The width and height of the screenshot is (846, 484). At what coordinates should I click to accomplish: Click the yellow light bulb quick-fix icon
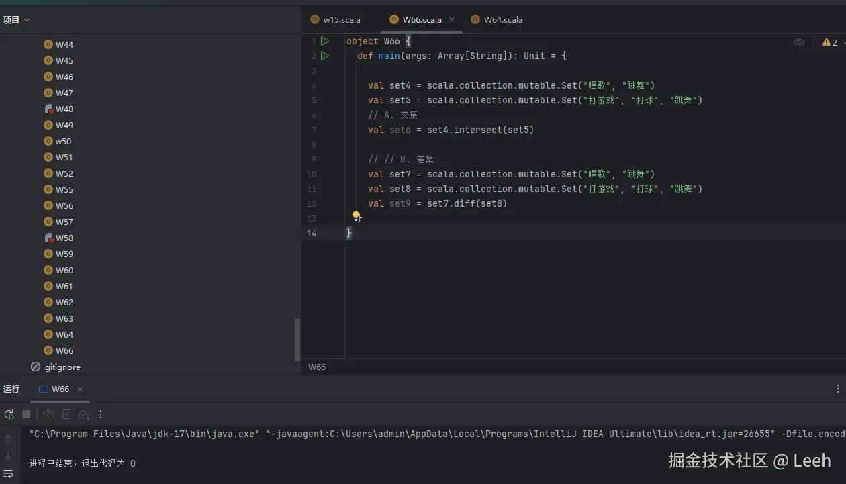coord(357,216)
